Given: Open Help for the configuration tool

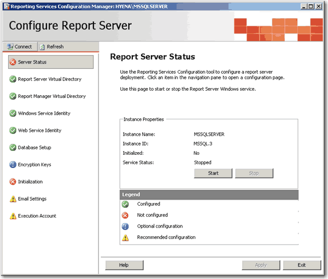Looking at the screenshot, I should (x=124, y=265).
